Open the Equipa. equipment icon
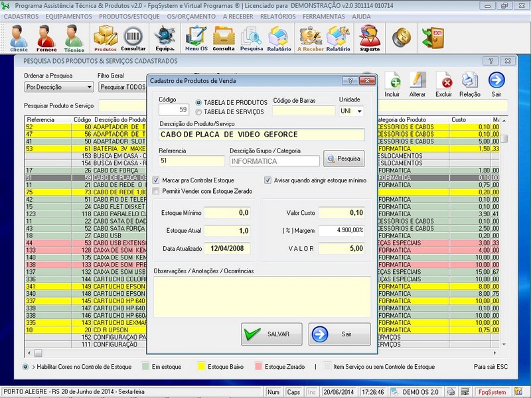The width and height of the screenshot is (531, 398). pos(165,38)
